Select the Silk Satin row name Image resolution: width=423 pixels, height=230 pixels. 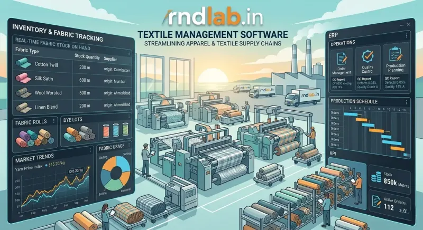(x=44, y=79)
